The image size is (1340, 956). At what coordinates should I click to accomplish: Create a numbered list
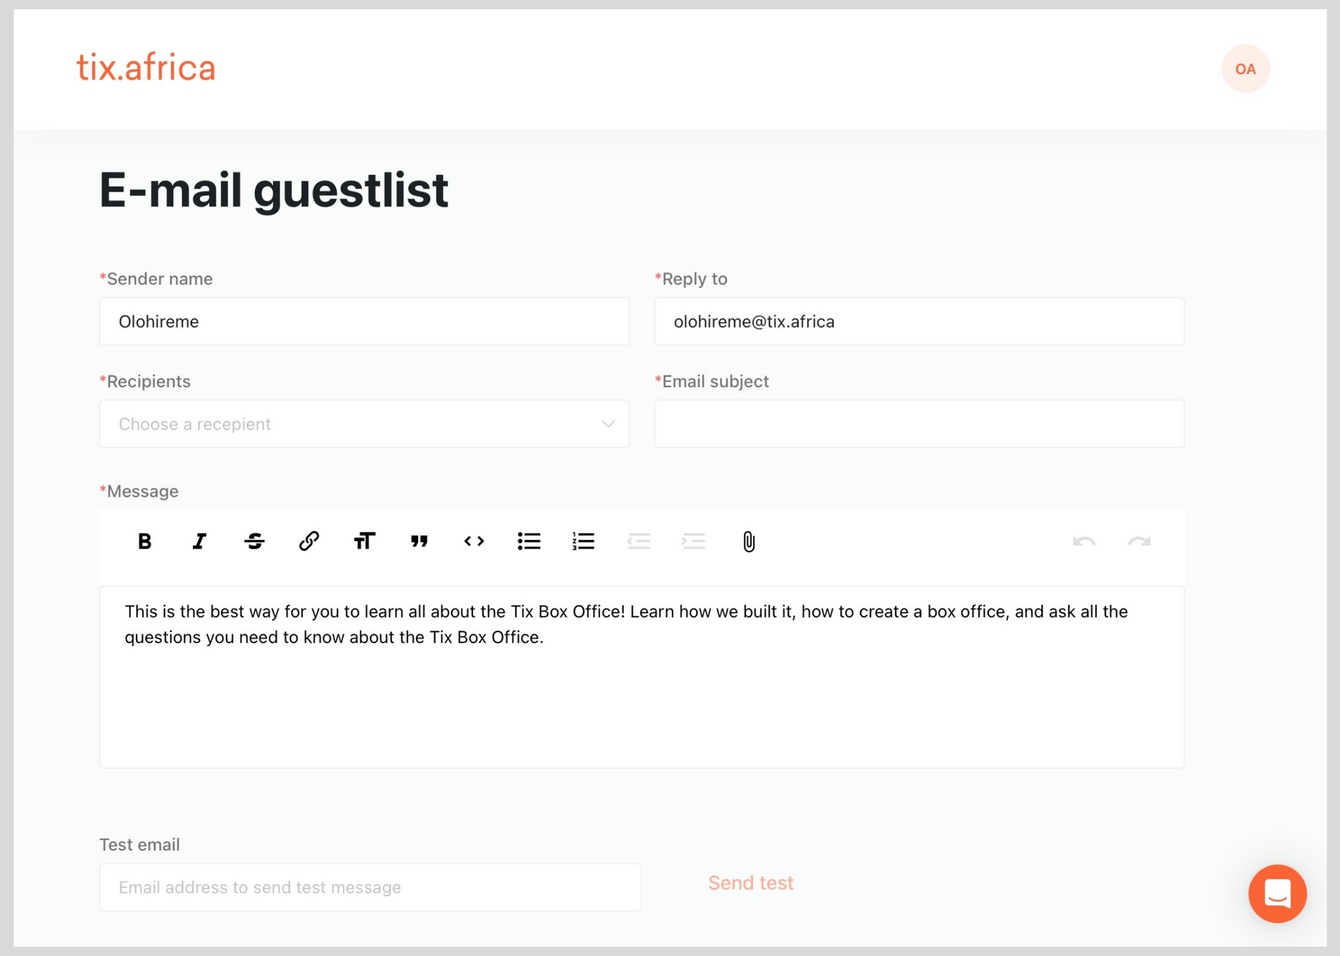[582, 541]
